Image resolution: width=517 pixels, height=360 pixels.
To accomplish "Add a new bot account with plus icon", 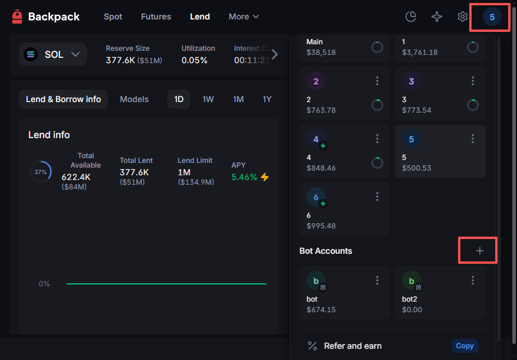I will pyautogui.click(x=479, y=251).
